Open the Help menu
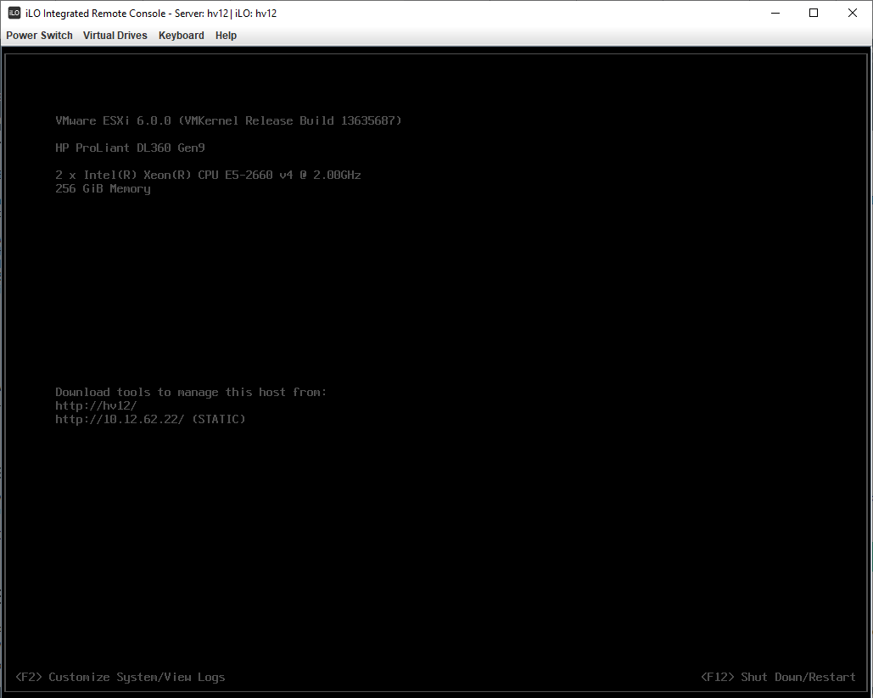Viewport: 873px width, 698px height. pyautogui.click(x=226, y=35)
